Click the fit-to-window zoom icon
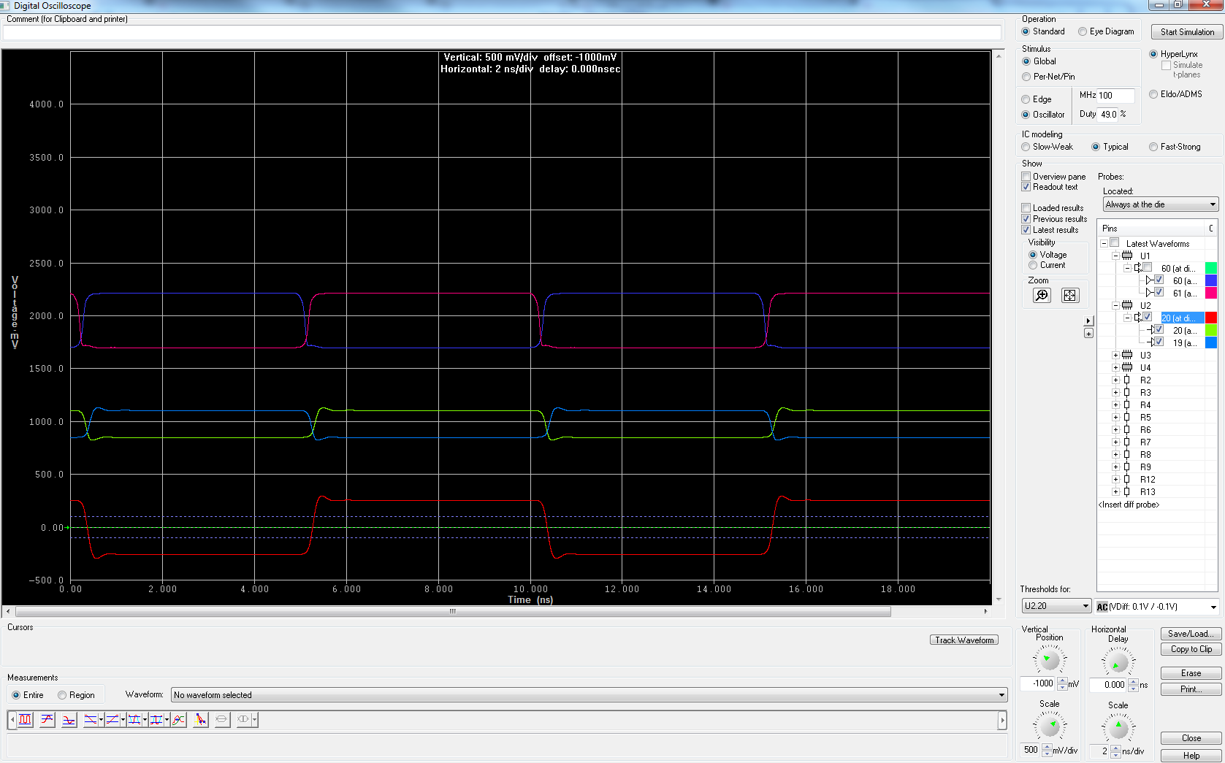This screenshot has width=1225, height=763. click(x=1070, y=295)
